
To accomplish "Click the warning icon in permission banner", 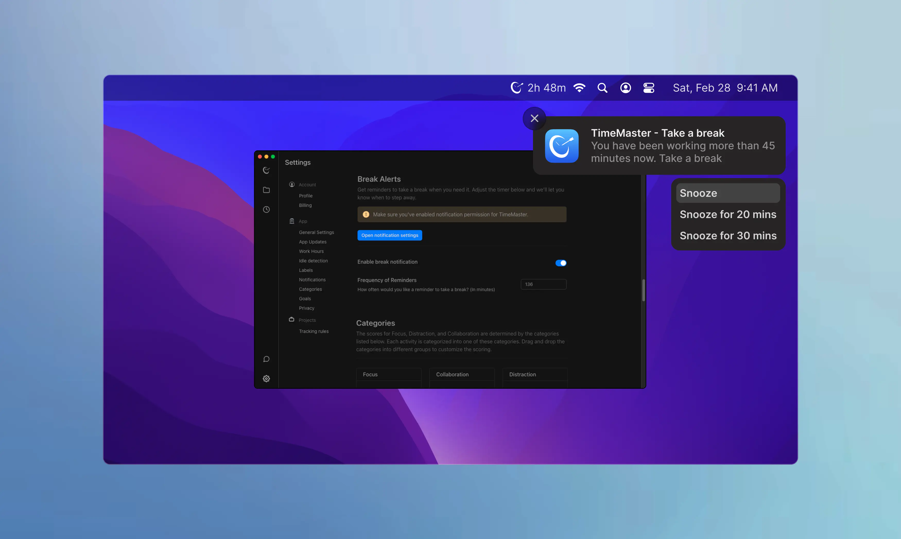I will 366,214.
